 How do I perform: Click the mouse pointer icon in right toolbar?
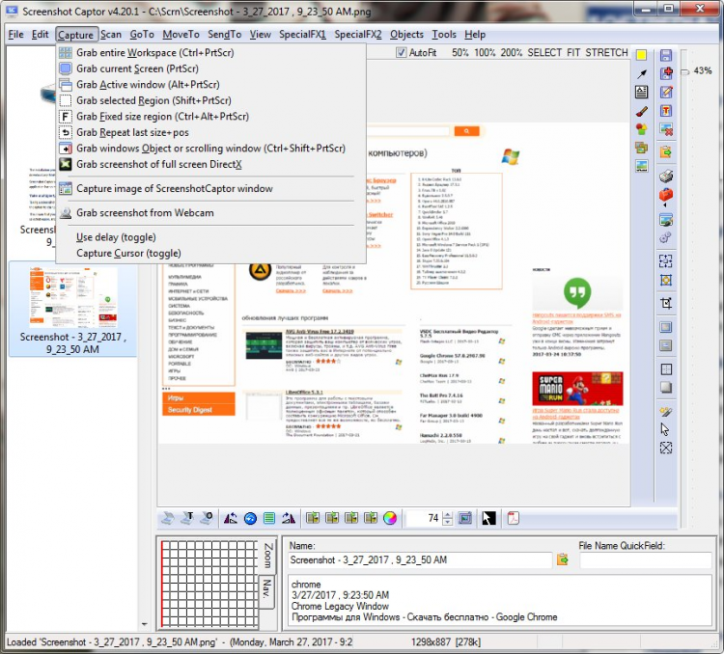(x=665, y=429)
